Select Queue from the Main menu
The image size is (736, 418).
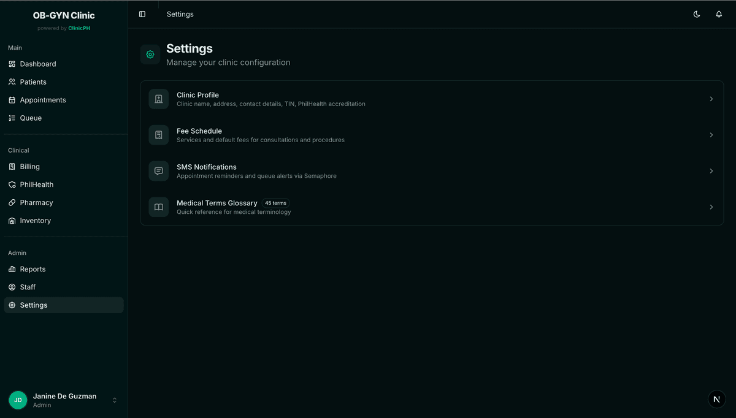click(31, 118)
